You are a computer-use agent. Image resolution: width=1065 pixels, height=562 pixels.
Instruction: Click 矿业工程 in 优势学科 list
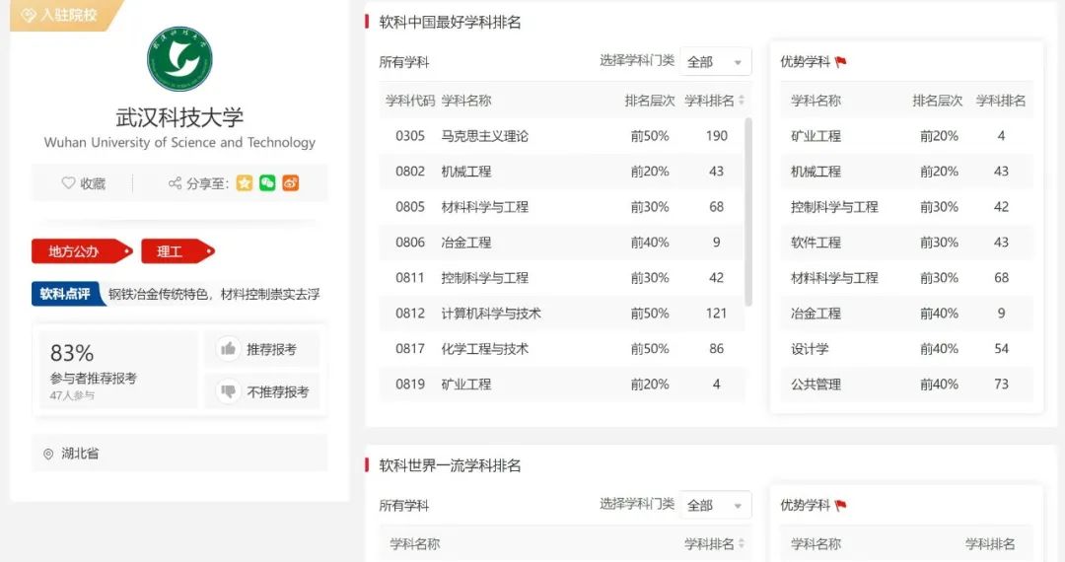tap(816, 136)
